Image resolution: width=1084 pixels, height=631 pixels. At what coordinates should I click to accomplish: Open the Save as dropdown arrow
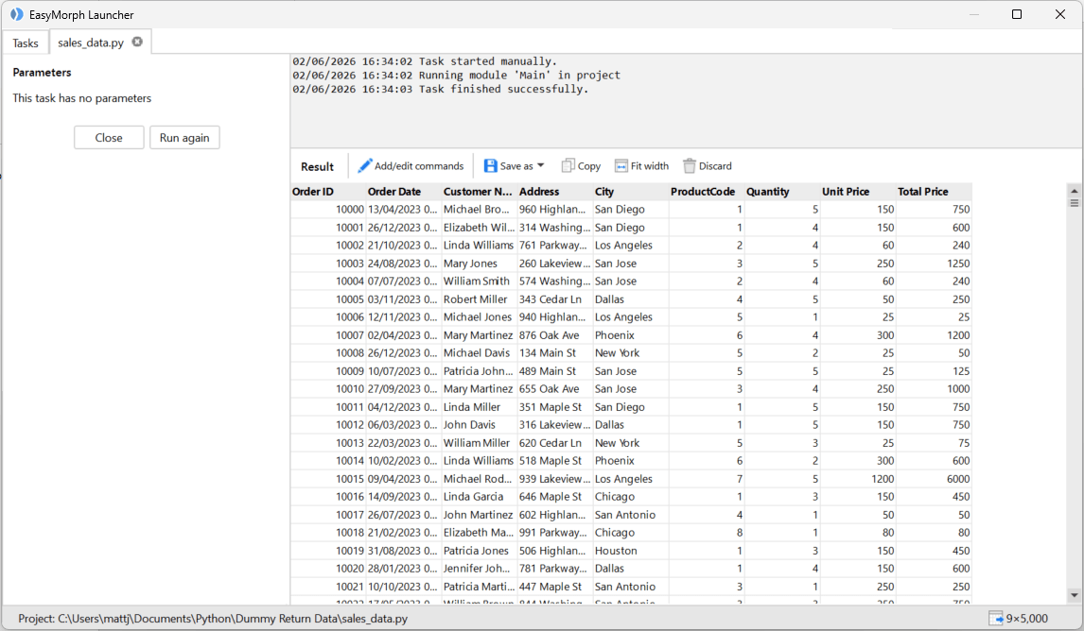point(541,165)
